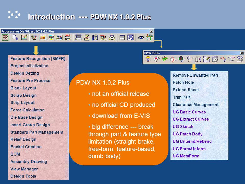245x184 pixels.
Task: Click 'UG Form/Unform' list text
Action: pos(189,149)
